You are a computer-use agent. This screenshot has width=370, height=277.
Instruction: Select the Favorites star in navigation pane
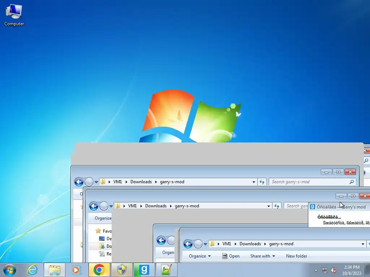tap(98, 231)
